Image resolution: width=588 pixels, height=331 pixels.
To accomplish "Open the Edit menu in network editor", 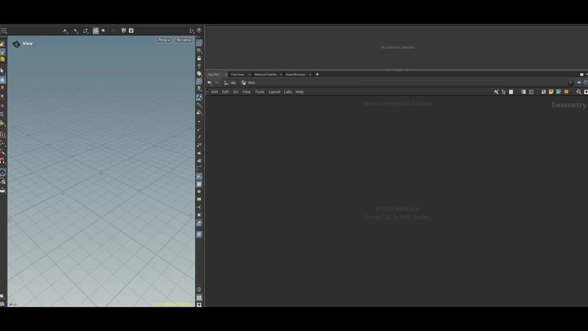I will pos(226,92).
